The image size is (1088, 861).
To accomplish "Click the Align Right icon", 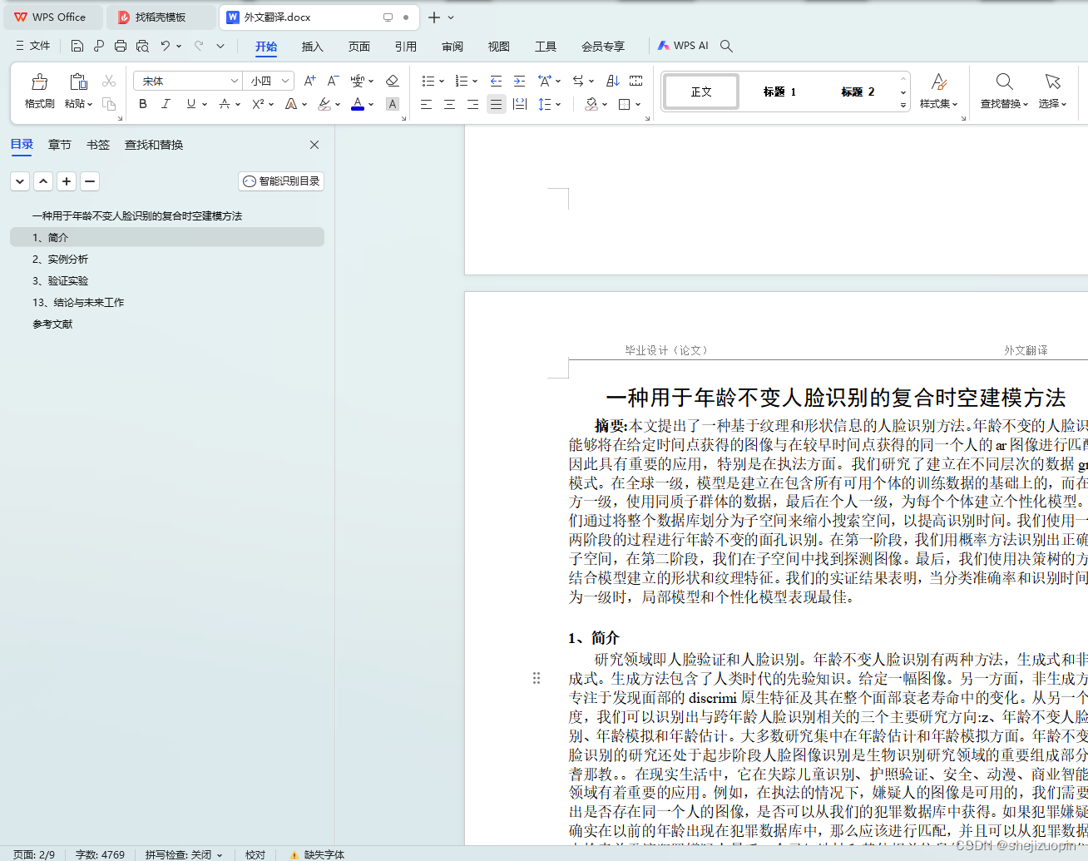I will [x=472, y=104].
